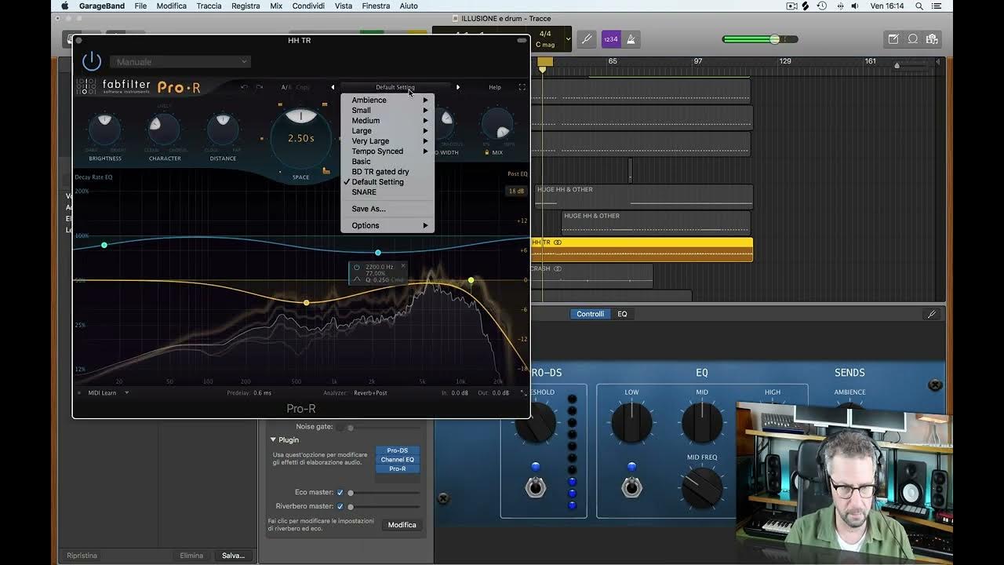Open the Traccia menu in menu bar
The height and width of the screenshot is (565, 1004).
pos(209,5)
